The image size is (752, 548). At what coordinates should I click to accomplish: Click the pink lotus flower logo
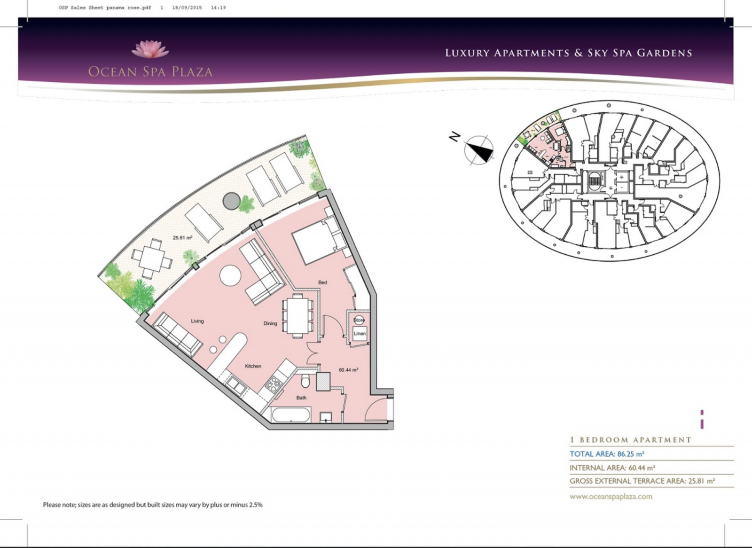coord(150,49)
